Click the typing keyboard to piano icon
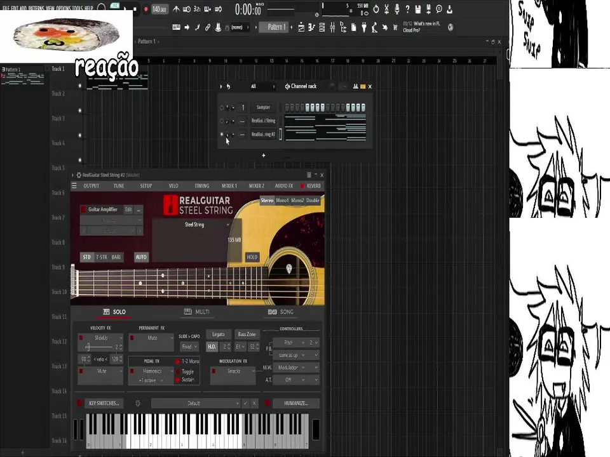The height and width of the screenshot is (457, 610). 176,27
